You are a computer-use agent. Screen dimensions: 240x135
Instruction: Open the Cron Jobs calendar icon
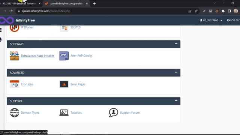15,84
